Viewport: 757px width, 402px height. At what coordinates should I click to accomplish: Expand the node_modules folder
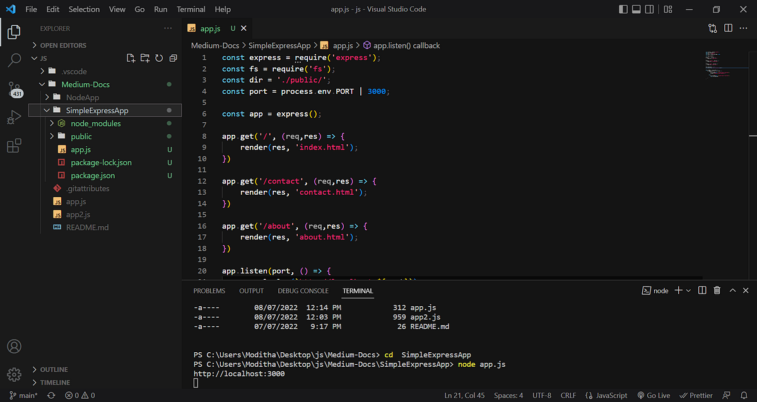pos(53,123)
